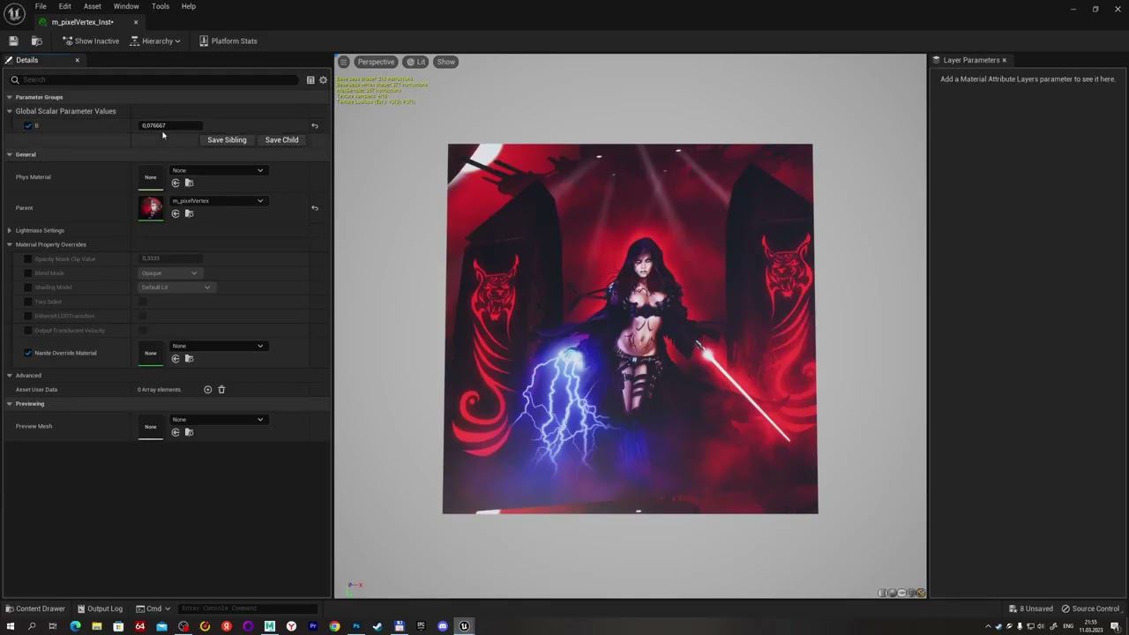Click the Save Sibling button
Viewport: 1129px width, 635px height.
pyautogui.click(x=227, y=140)
